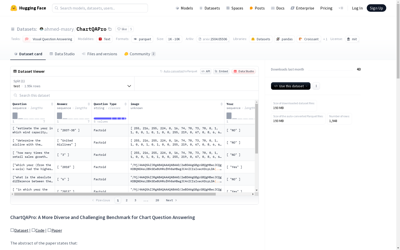Viewport: 400px width, 250px height.
Task: Open Enterprise in the top navigation
Action: [302, 8]
